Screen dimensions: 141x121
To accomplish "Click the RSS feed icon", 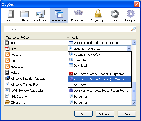I will (x=7, y=61).
